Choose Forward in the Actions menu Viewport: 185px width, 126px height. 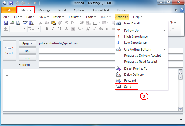tap(141, 81)
